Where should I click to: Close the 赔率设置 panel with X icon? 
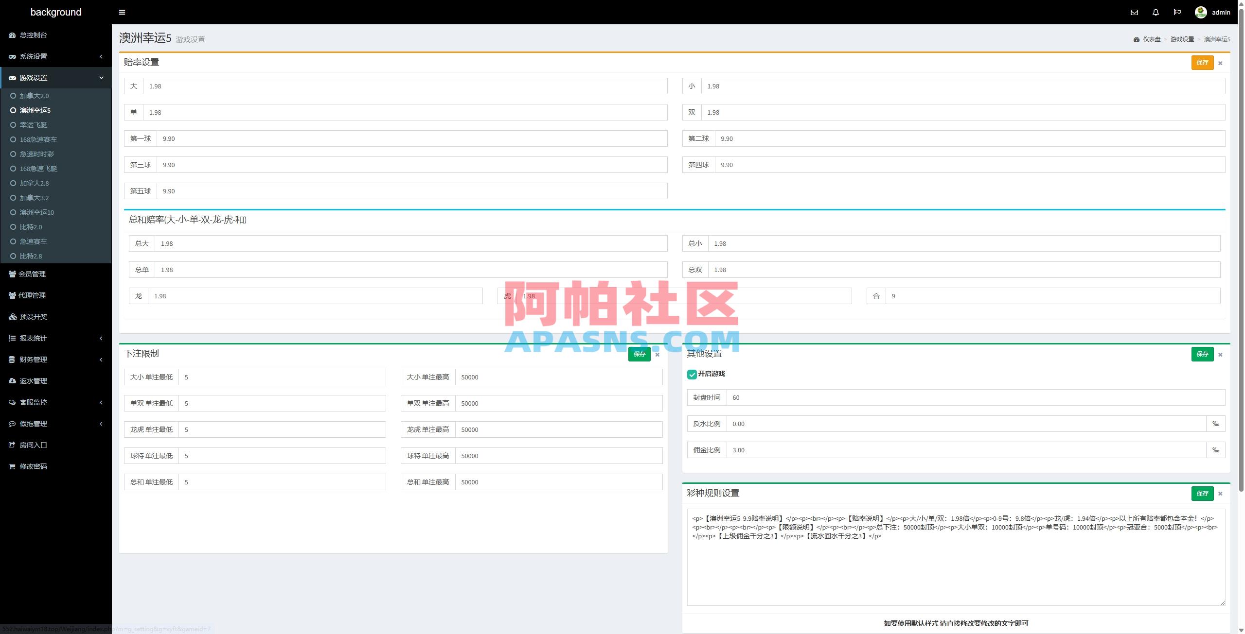1220,63
